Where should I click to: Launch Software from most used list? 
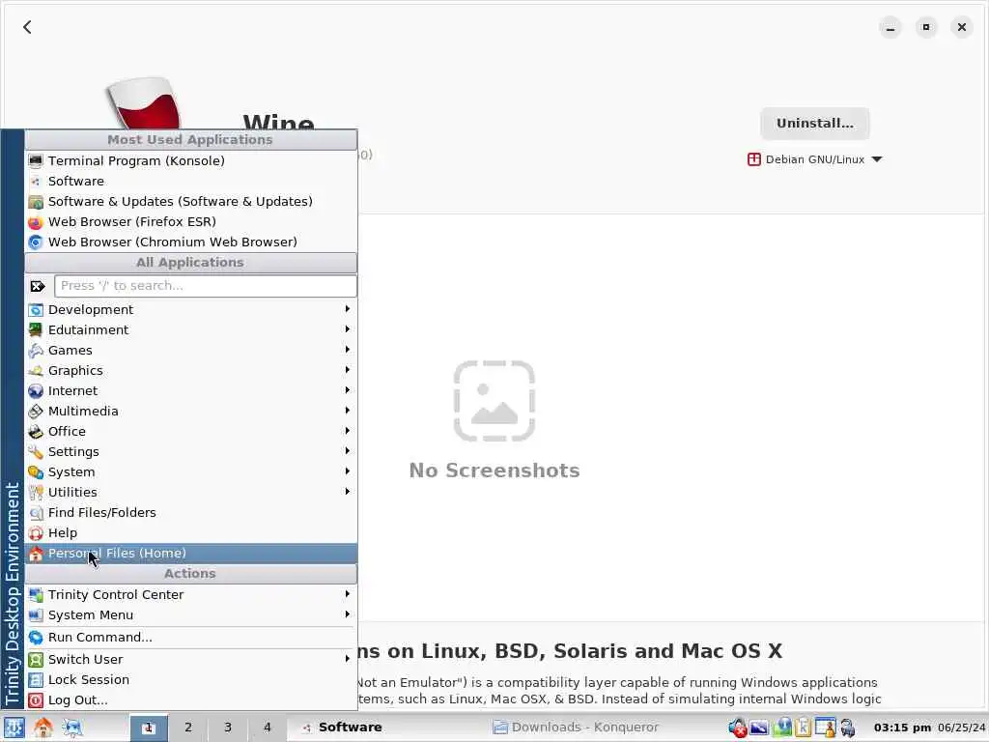pyautogui.click(x=190, y=181)
